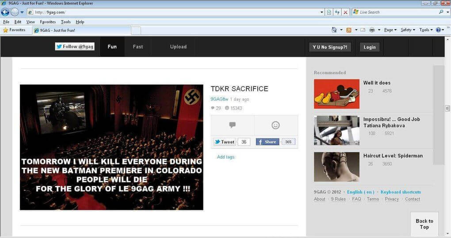Select the Fun tab on 9GAG
Screen dimensions: 451x238
pyautogui.click(x=112, y=47)
